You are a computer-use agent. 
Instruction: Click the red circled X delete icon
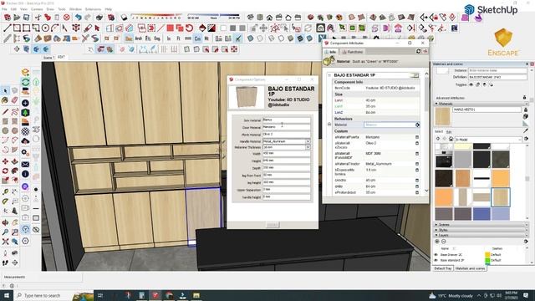(67, 17)
